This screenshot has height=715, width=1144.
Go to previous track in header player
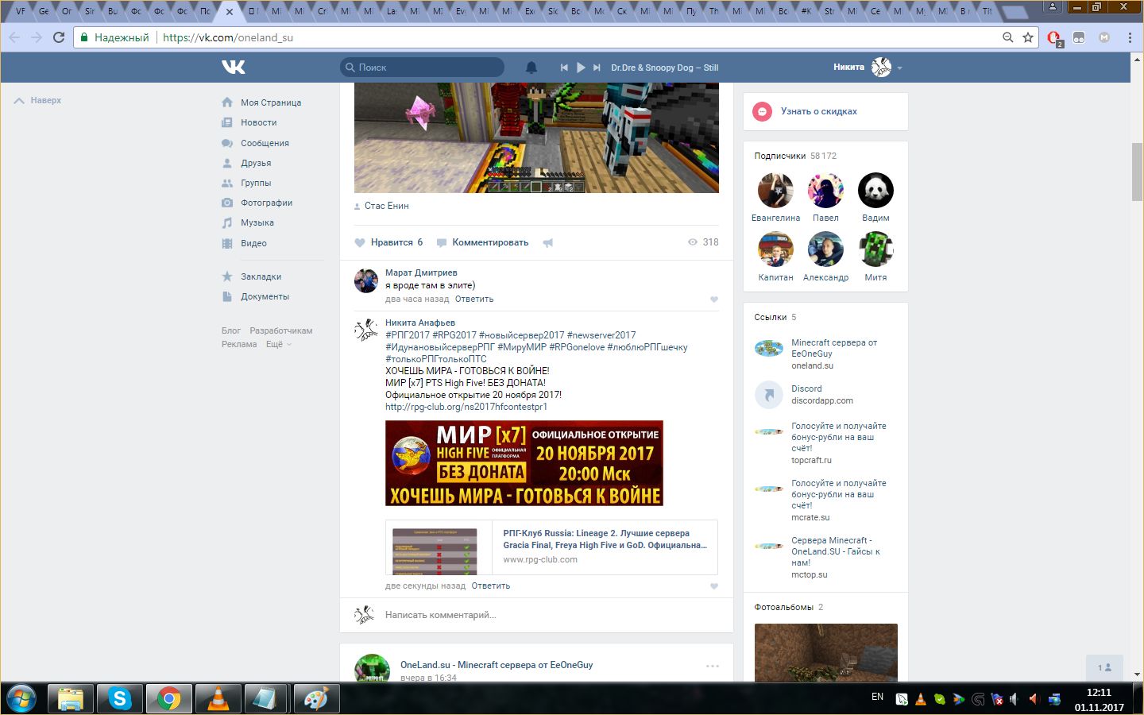[x=564, y=68]
